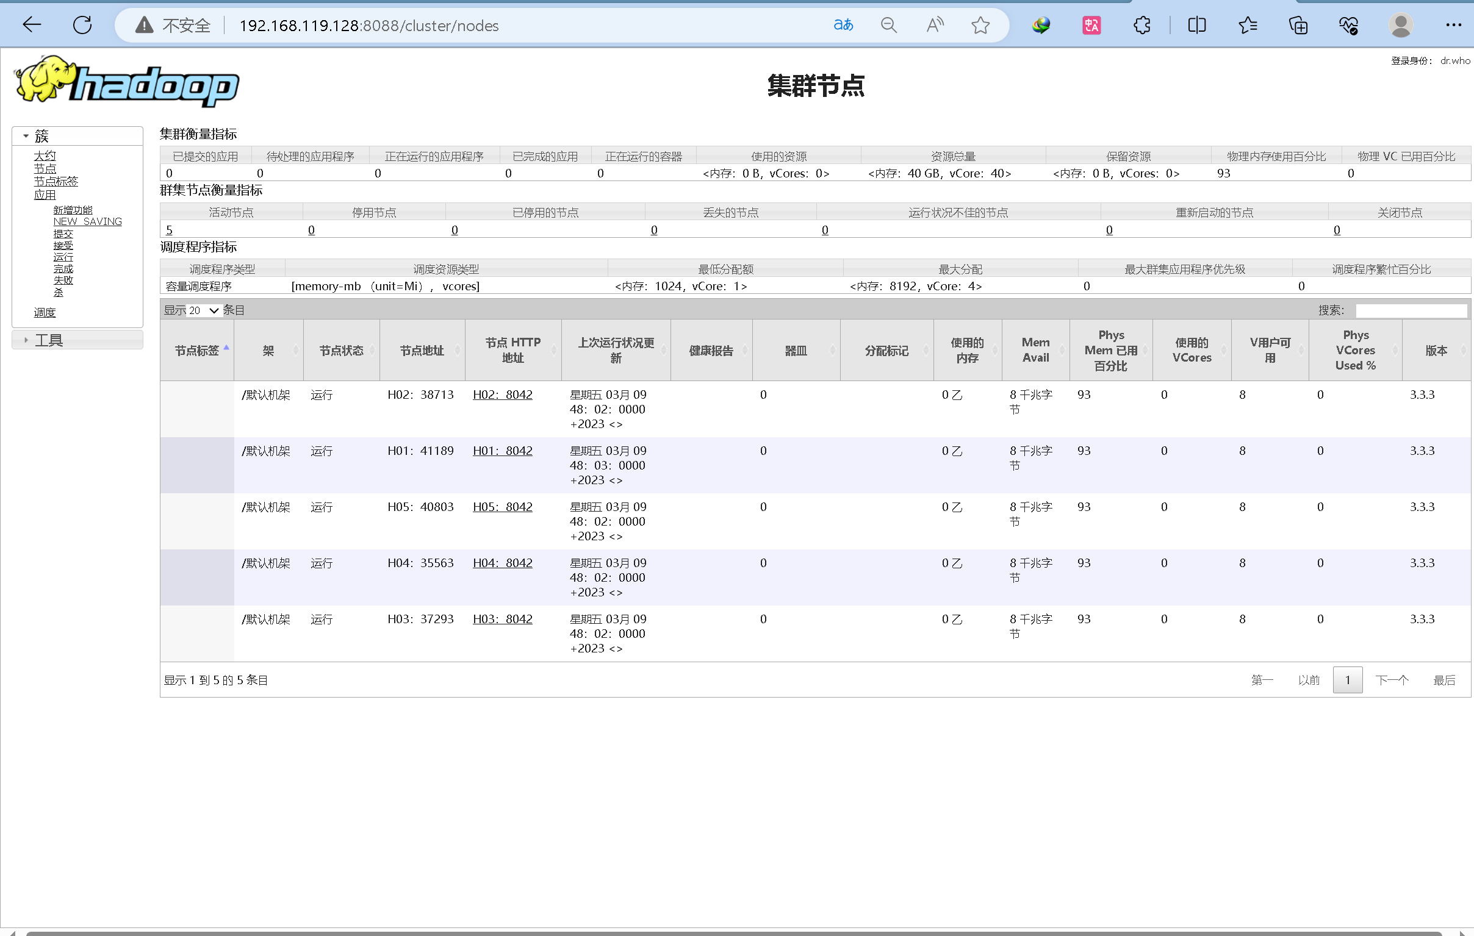Add page to favorites star icon

click(x=980, y=25)
